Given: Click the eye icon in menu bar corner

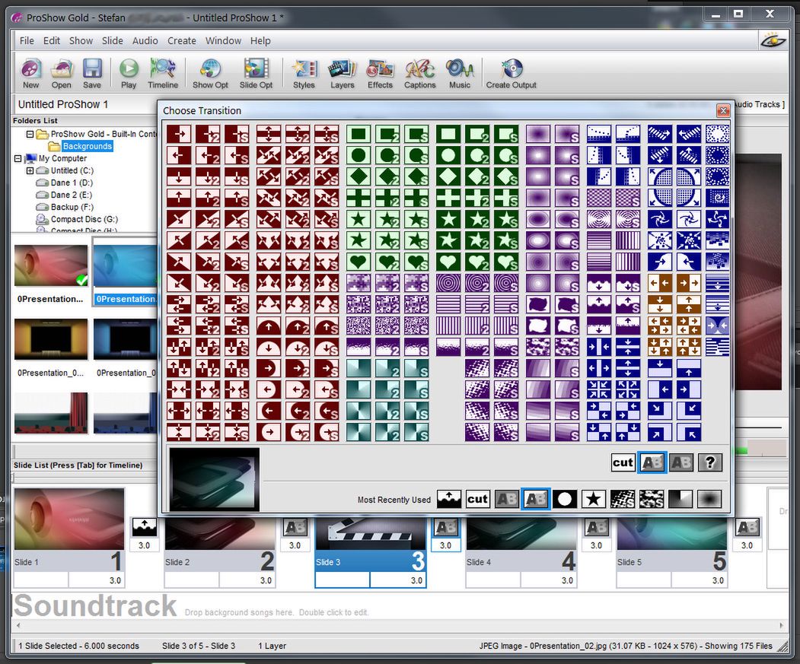Looking at the screenshot, I should coord(773,41).
